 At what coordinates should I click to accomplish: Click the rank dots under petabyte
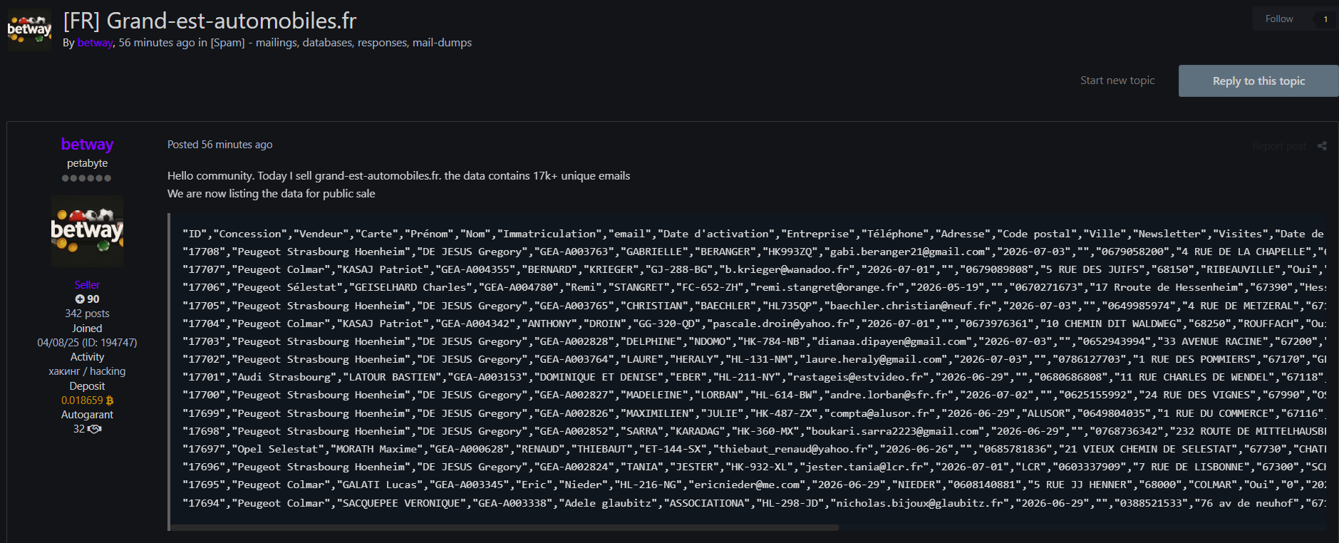(x=86, y=178)
